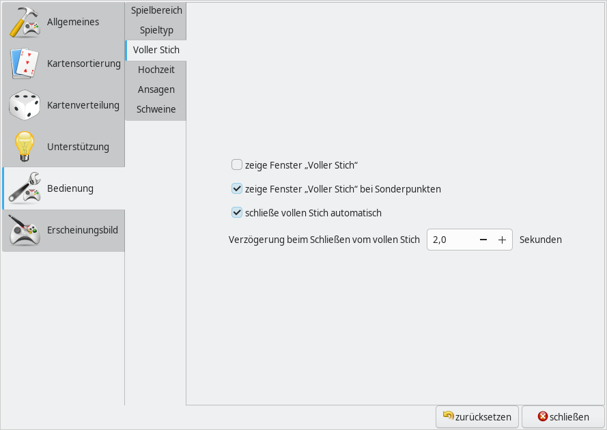607x430 pixels.
Task: Open the Spieltyp tab
Action: pyautogui.click(x=156, y=30)
